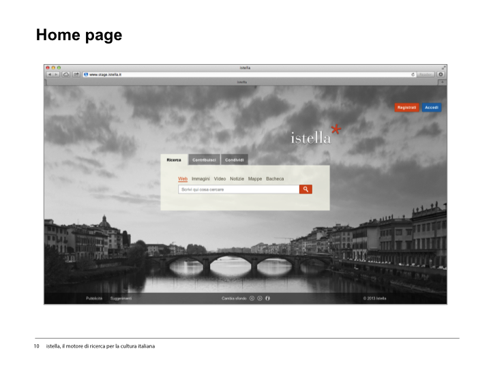
Task: Open the Suggerimenti footer link
Action: [x=121, y=298]
